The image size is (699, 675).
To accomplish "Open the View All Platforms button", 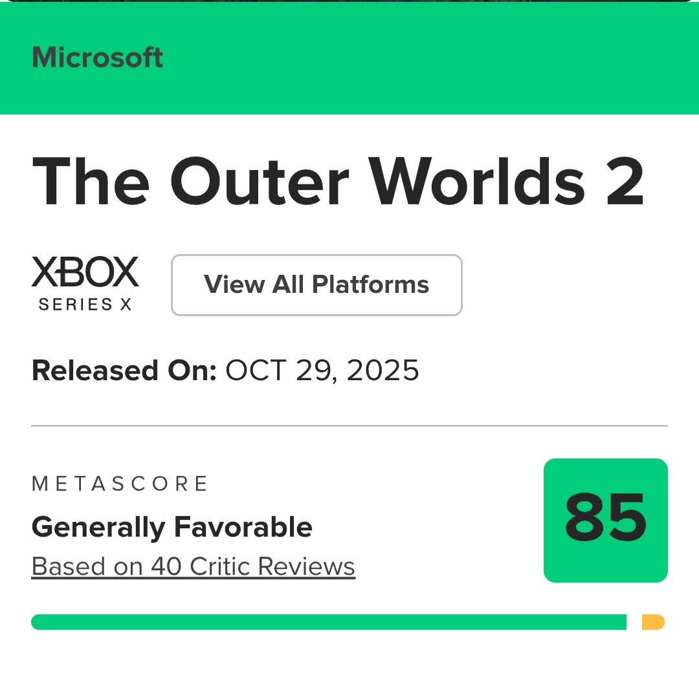I will click(316, 285).
